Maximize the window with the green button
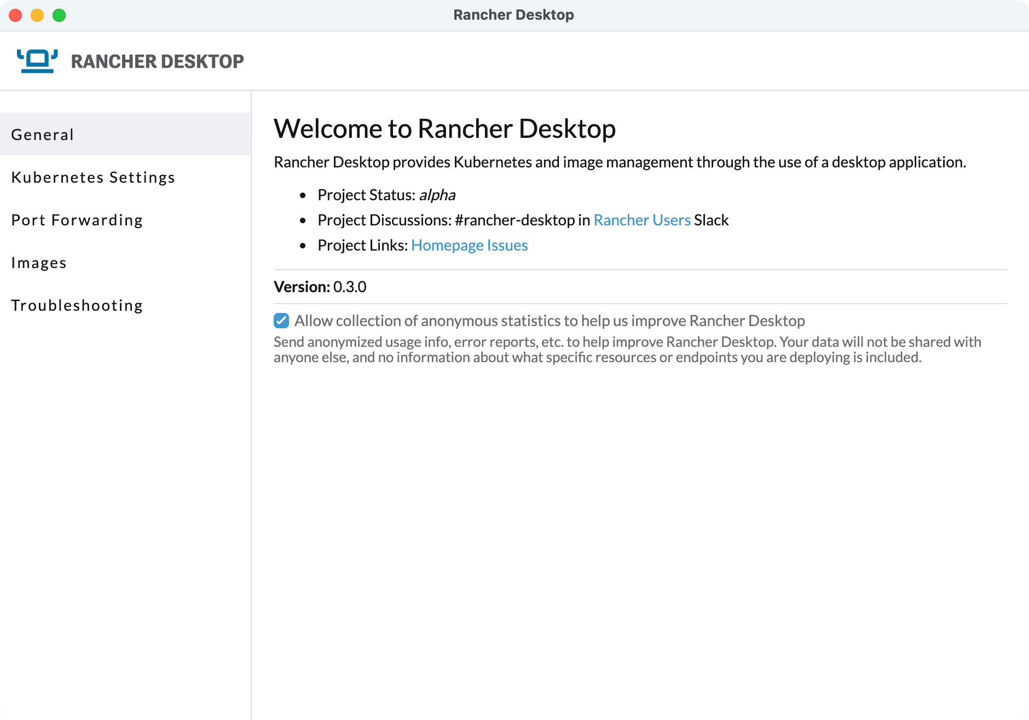Viewport: 1029px width, 720px height. 59,15
